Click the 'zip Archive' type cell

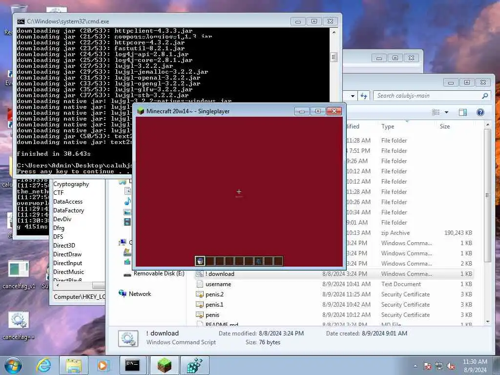click(x=396, y=233)
